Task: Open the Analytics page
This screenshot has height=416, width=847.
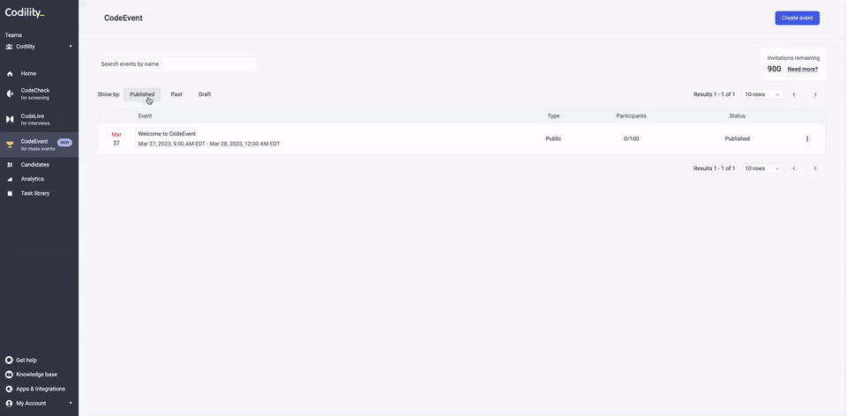Action: 33,179
